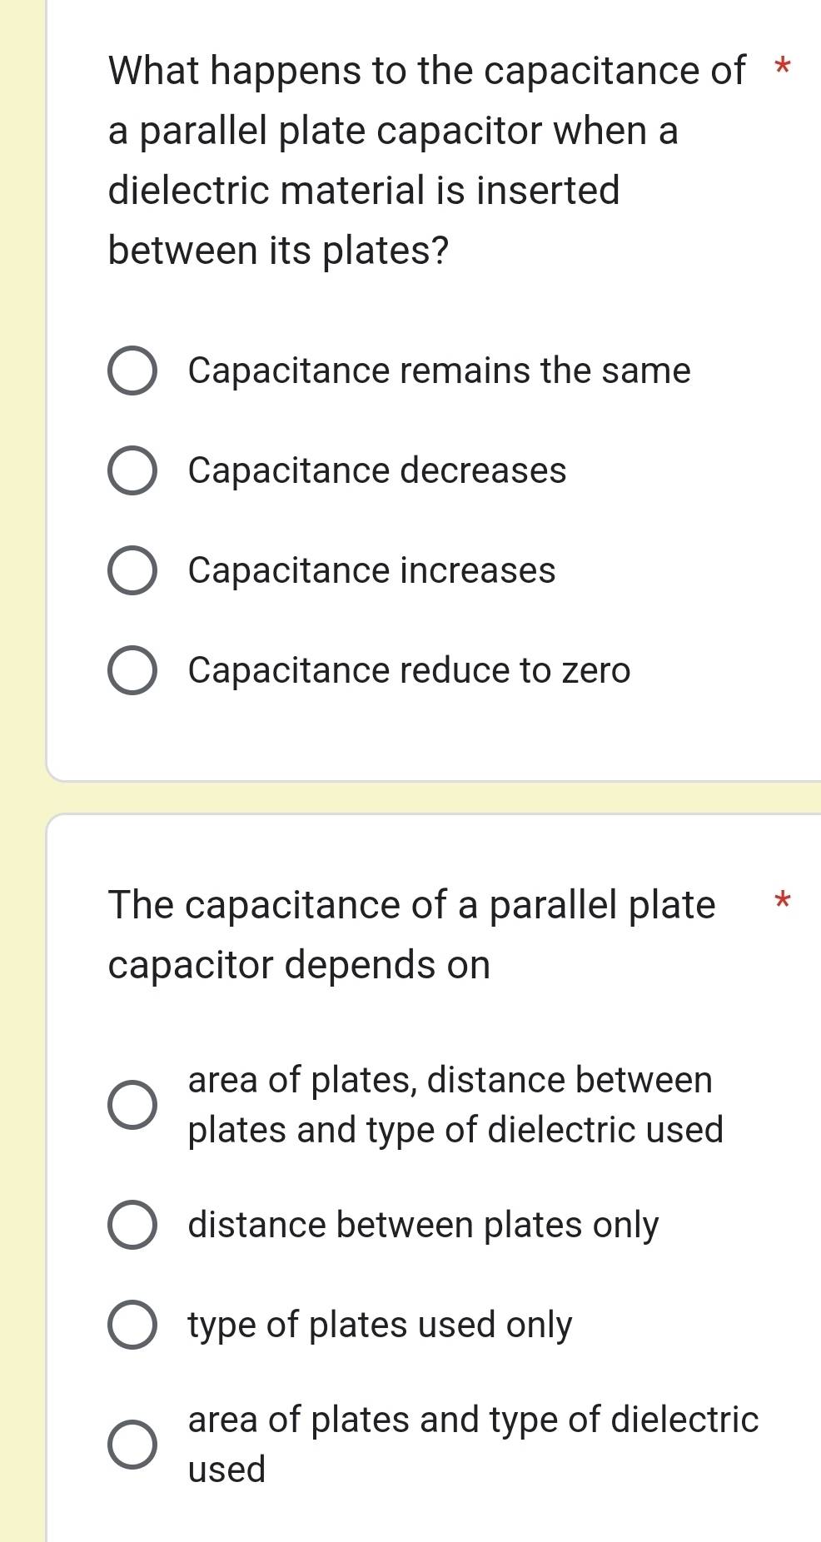Click the text 'plates and type of dielectric used'
The image size is (821, 1542).
point(455,1130)
